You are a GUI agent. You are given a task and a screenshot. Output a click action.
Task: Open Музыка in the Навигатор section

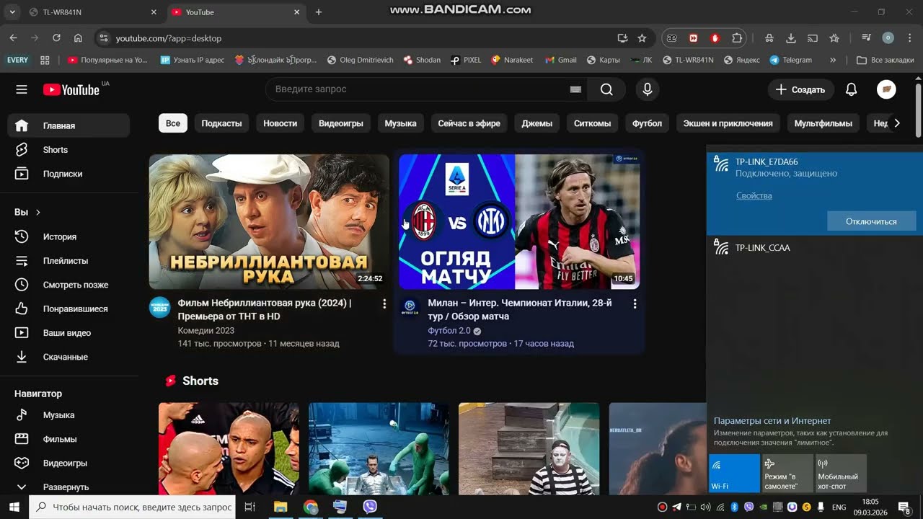point(69,415)
